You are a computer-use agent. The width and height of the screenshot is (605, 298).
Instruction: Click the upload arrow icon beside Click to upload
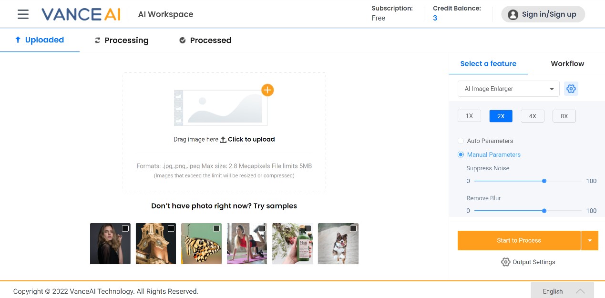pos(223,140)
